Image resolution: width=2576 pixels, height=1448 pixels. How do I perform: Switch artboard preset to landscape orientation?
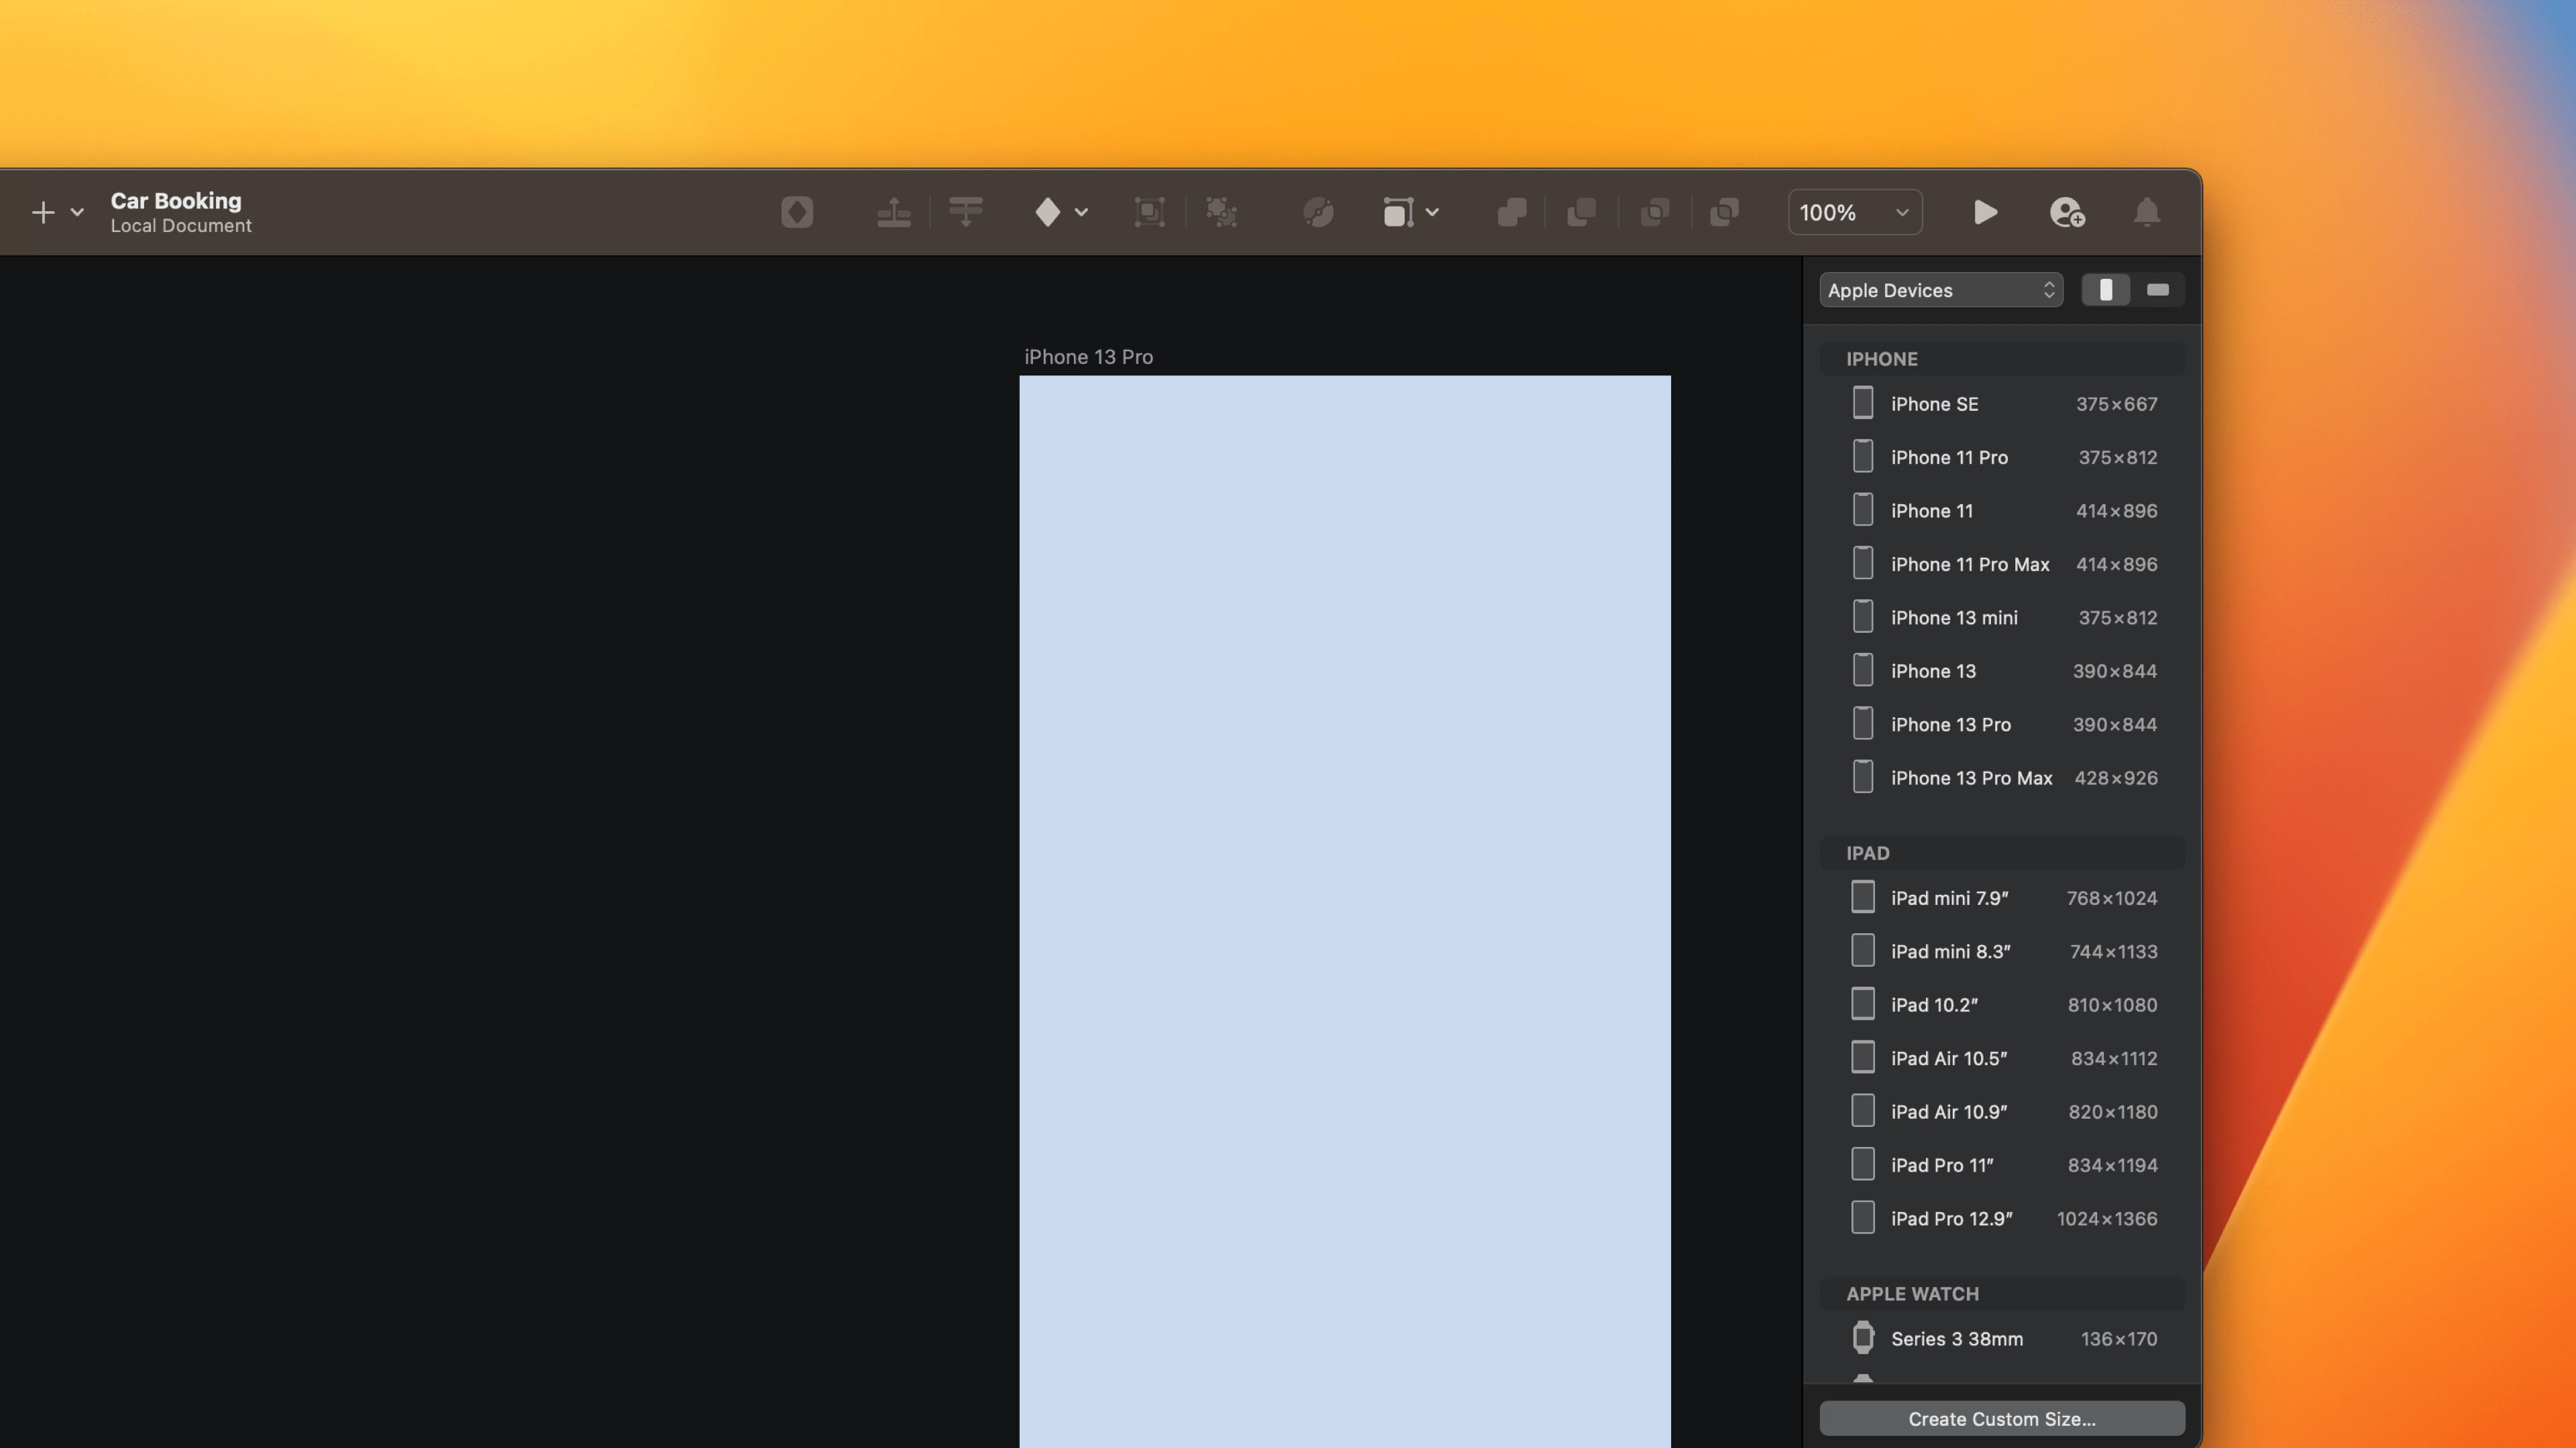[x=2159, y=290]
